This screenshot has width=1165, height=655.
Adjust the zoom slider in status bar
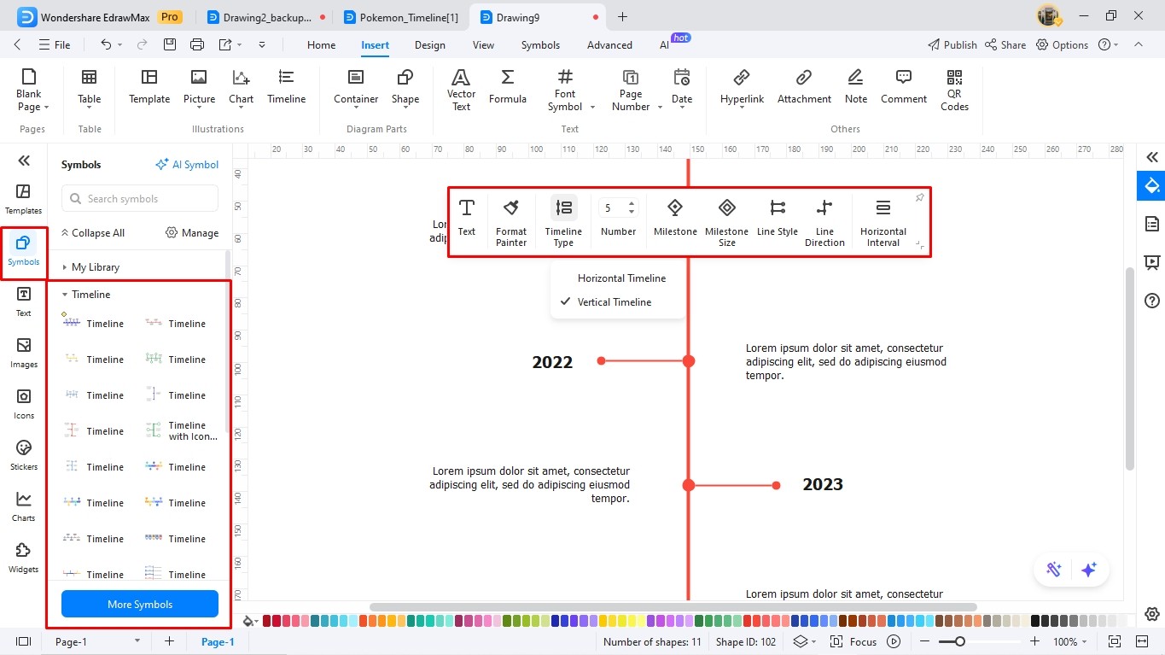point(960,641)
